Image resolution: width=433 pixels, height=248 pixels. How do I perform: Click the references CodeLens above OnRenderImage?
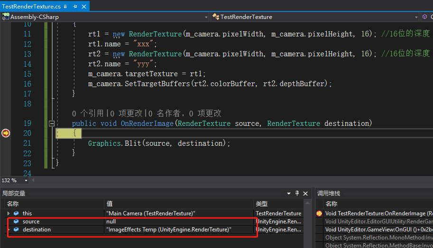[x=88, y=113]
